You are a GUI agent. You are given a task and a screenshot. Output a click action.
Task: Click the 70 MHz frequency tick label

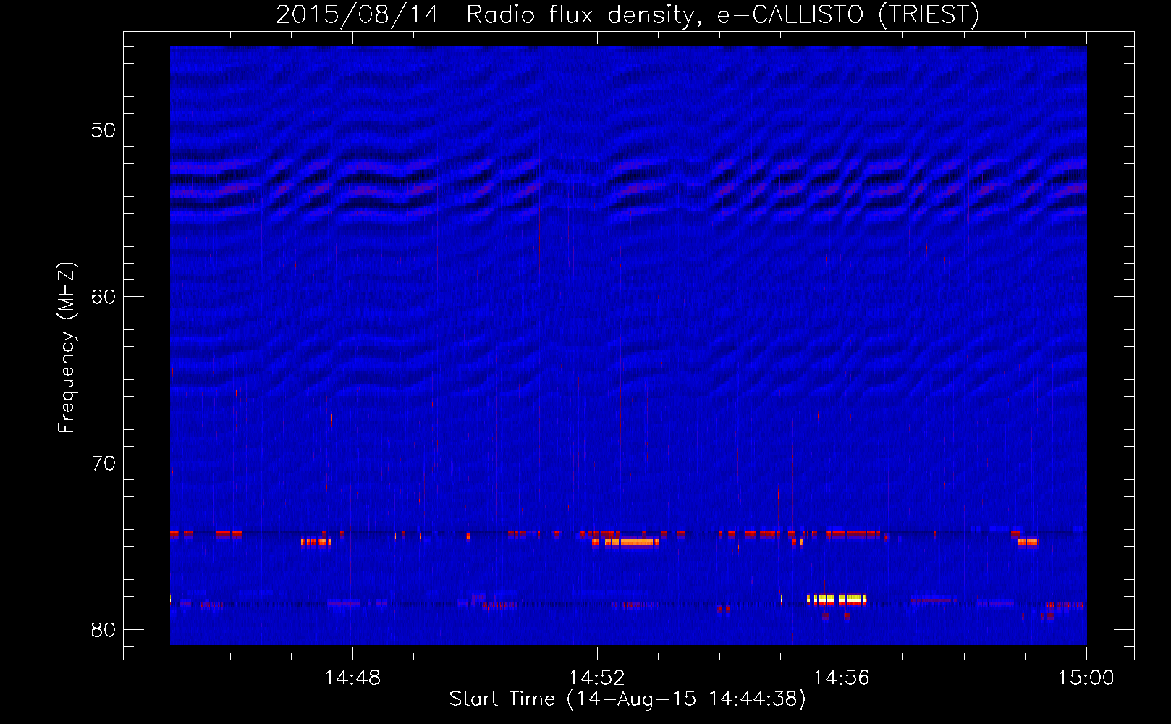[x=103, y=463]
